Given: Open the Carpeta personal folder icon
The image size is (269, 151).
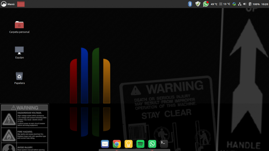Looking at the screenshot, I should pyautogui.click(x=19, y=25).
